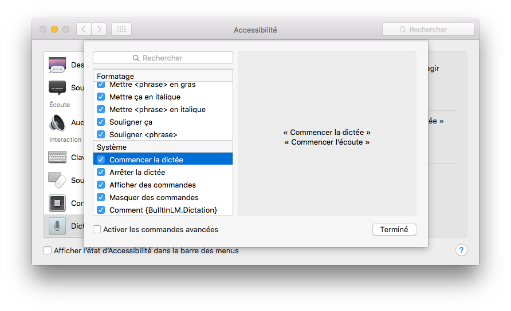511x311 pixels.
Task: Click the commands Rechercher search field
Action: pyautogui.click(x=163, y=58)
